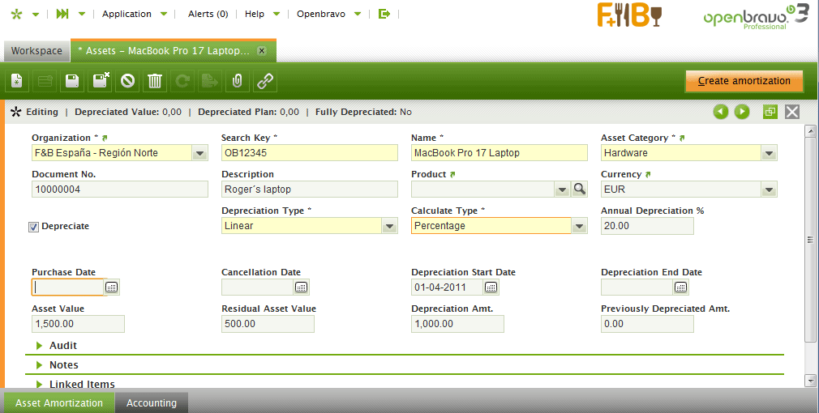The height and width of the screenshot is (413, 819).
Task: Click the New Record toolbar icon
Action: coord(17,81)
